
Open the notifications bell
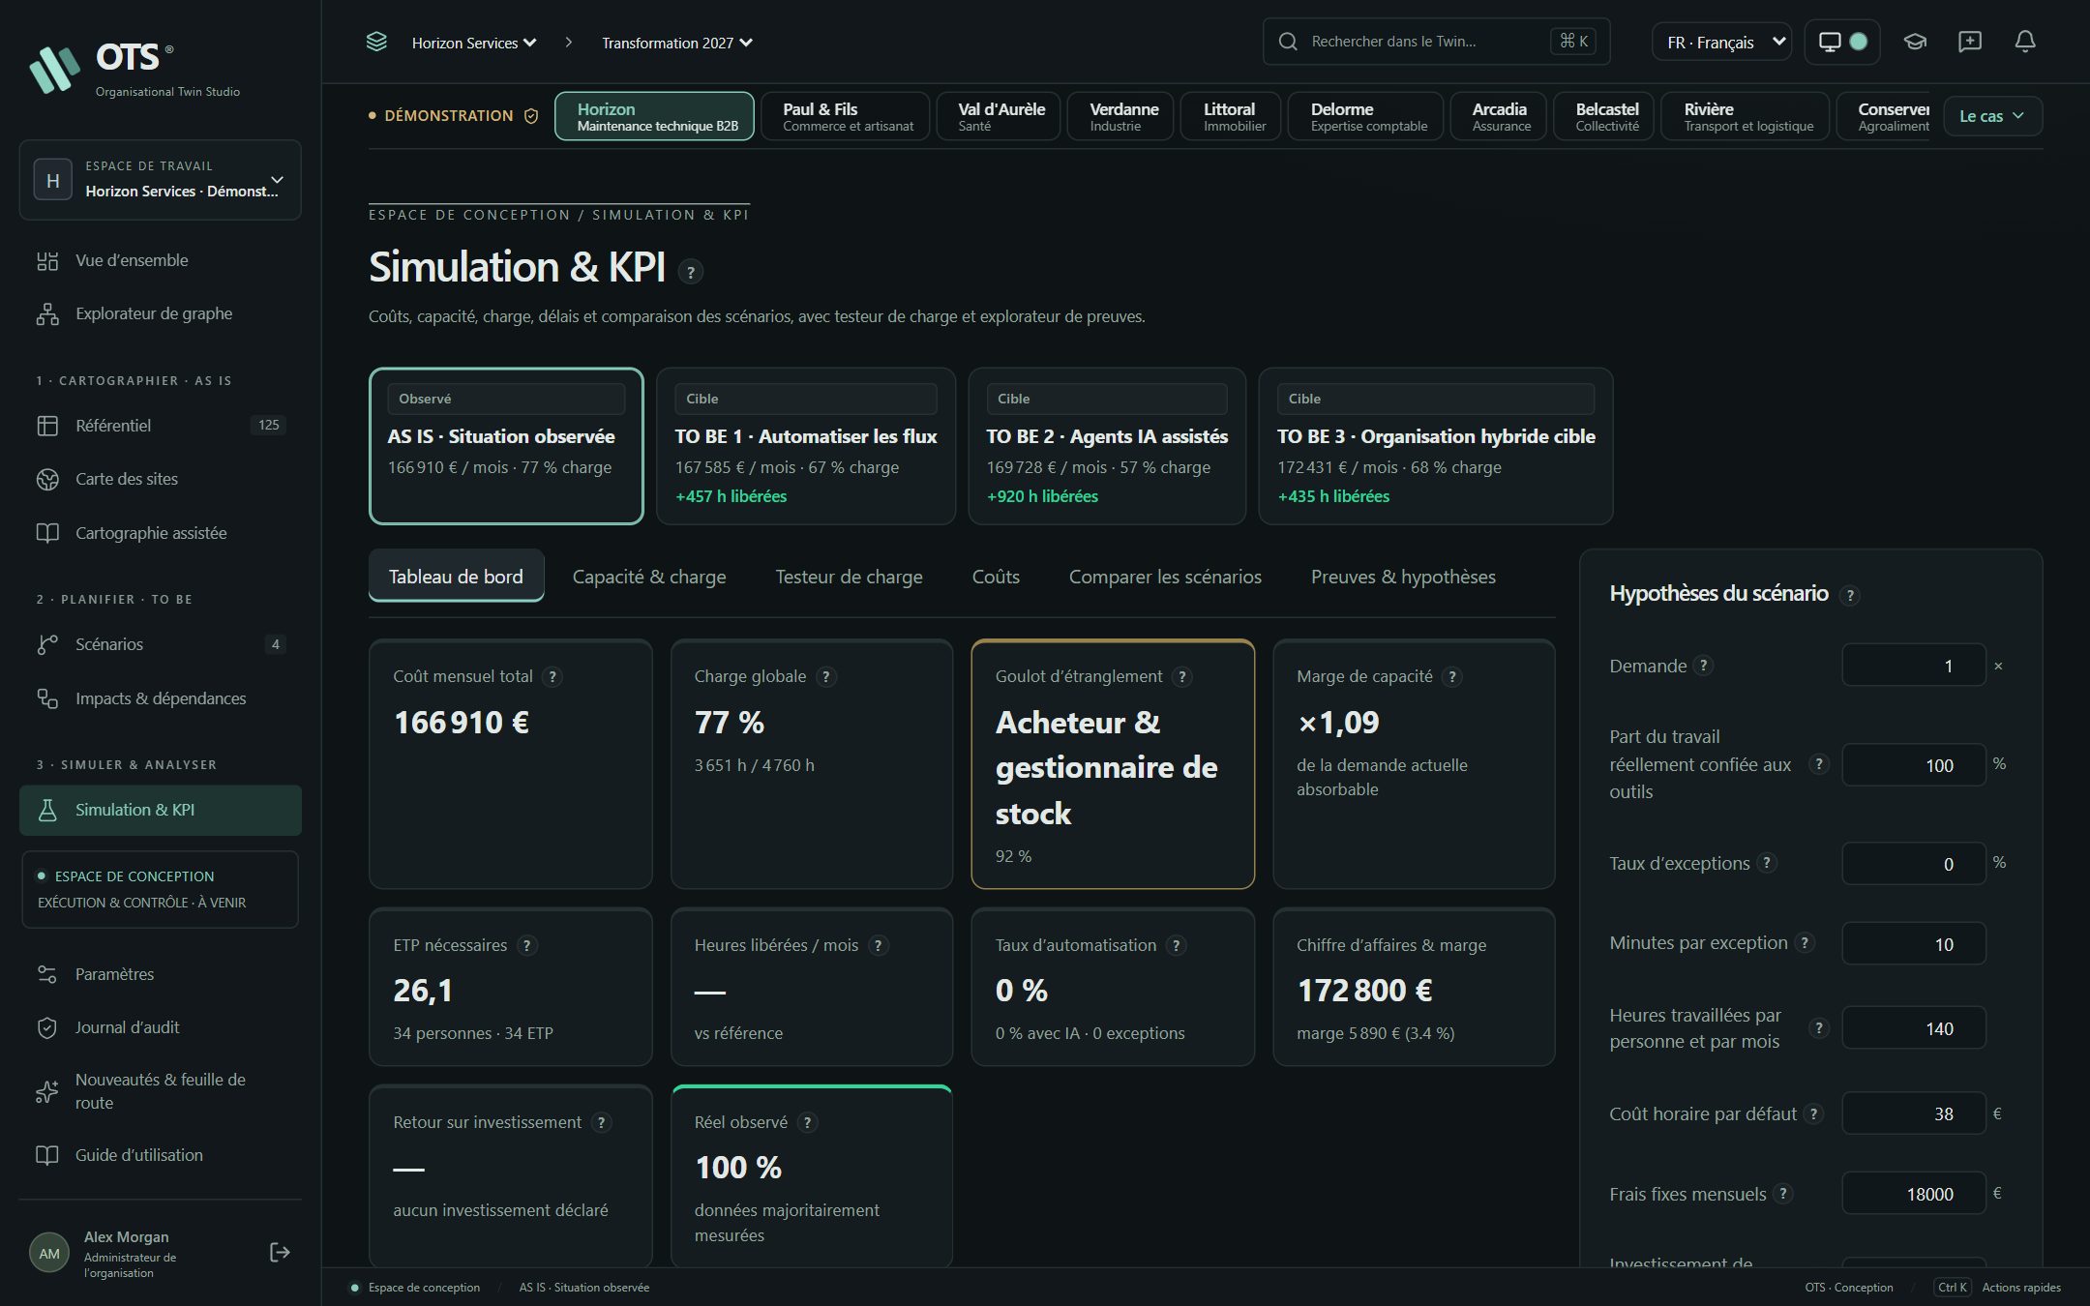2025,42
